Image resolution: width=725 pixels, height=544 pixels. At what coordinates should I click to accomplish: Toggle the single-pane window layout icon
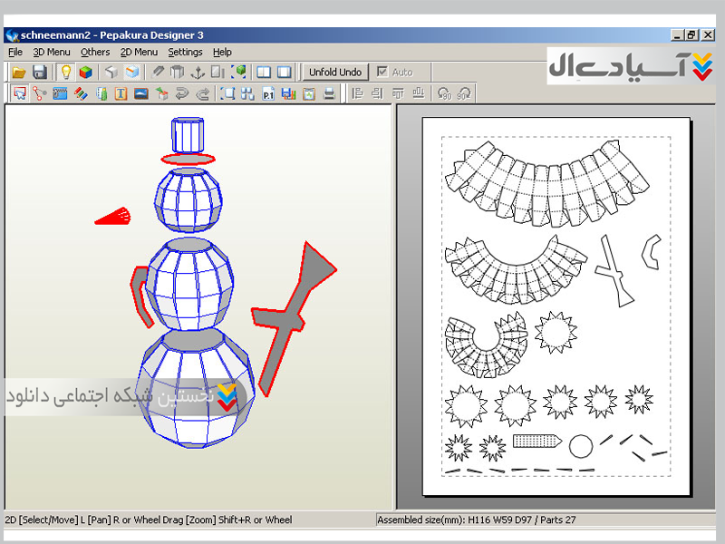(264, 72)
